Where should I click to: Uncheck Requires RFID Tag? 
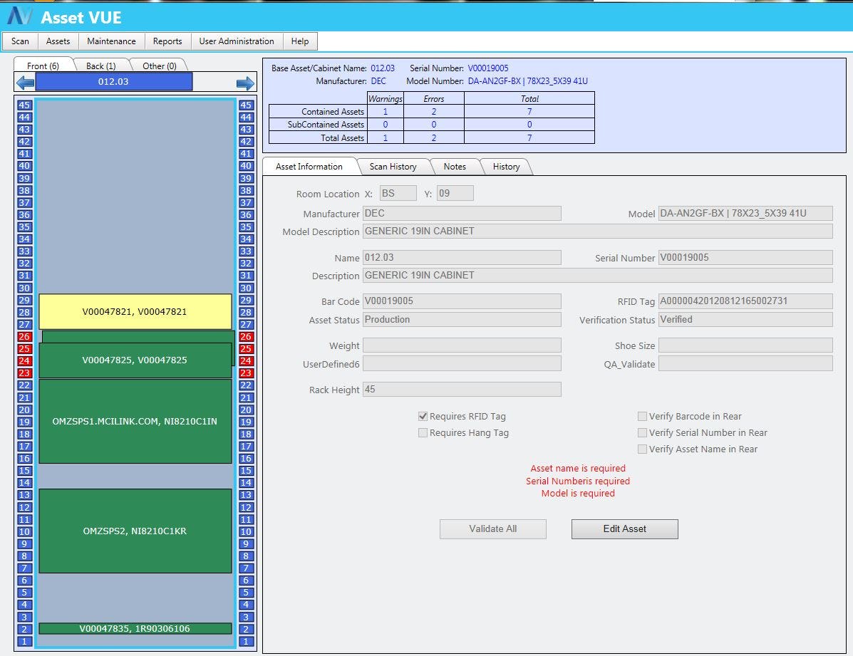click(x=423, y=416)
